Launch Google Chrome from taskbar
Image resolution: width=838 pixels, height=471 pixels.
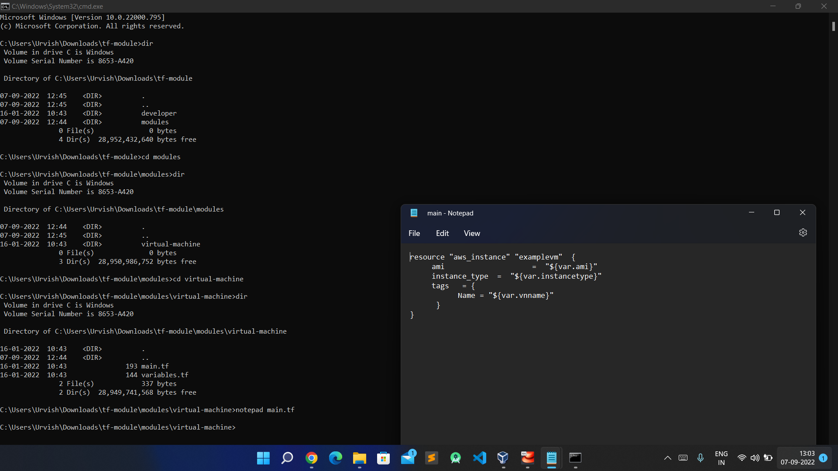(x=311, y=458)
